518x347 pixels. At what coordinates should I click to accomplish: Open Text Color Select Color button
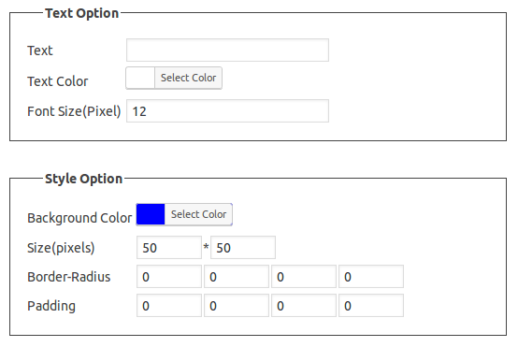(188, 78)
